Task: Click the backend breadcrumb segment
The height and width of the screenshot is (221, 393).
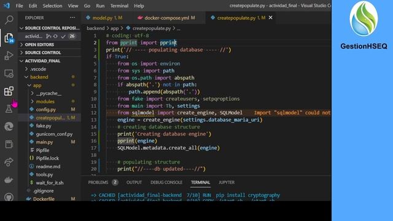Action: point(96,28)
